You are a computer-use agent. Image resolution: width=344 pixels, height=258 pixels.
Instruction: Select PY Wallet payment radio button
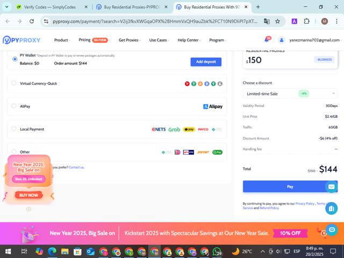click(15, 59)
